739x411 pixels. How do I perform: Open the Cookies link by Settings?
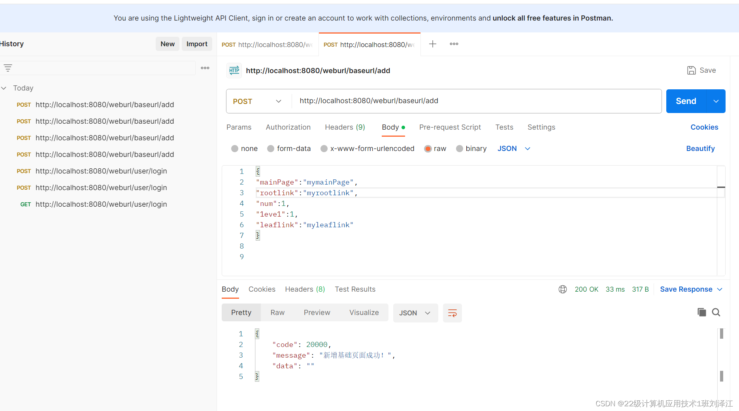pyautogui.click(x=704, y=127)
